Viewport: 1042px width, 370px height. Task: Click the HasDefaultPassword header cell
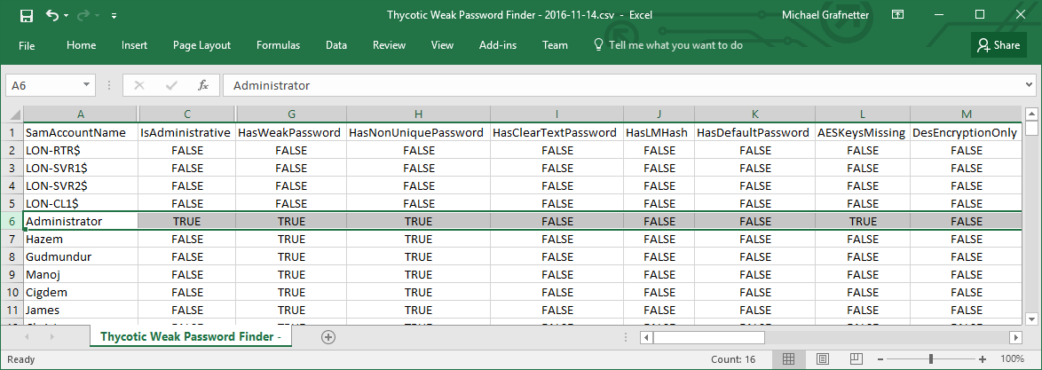[755, 133]
